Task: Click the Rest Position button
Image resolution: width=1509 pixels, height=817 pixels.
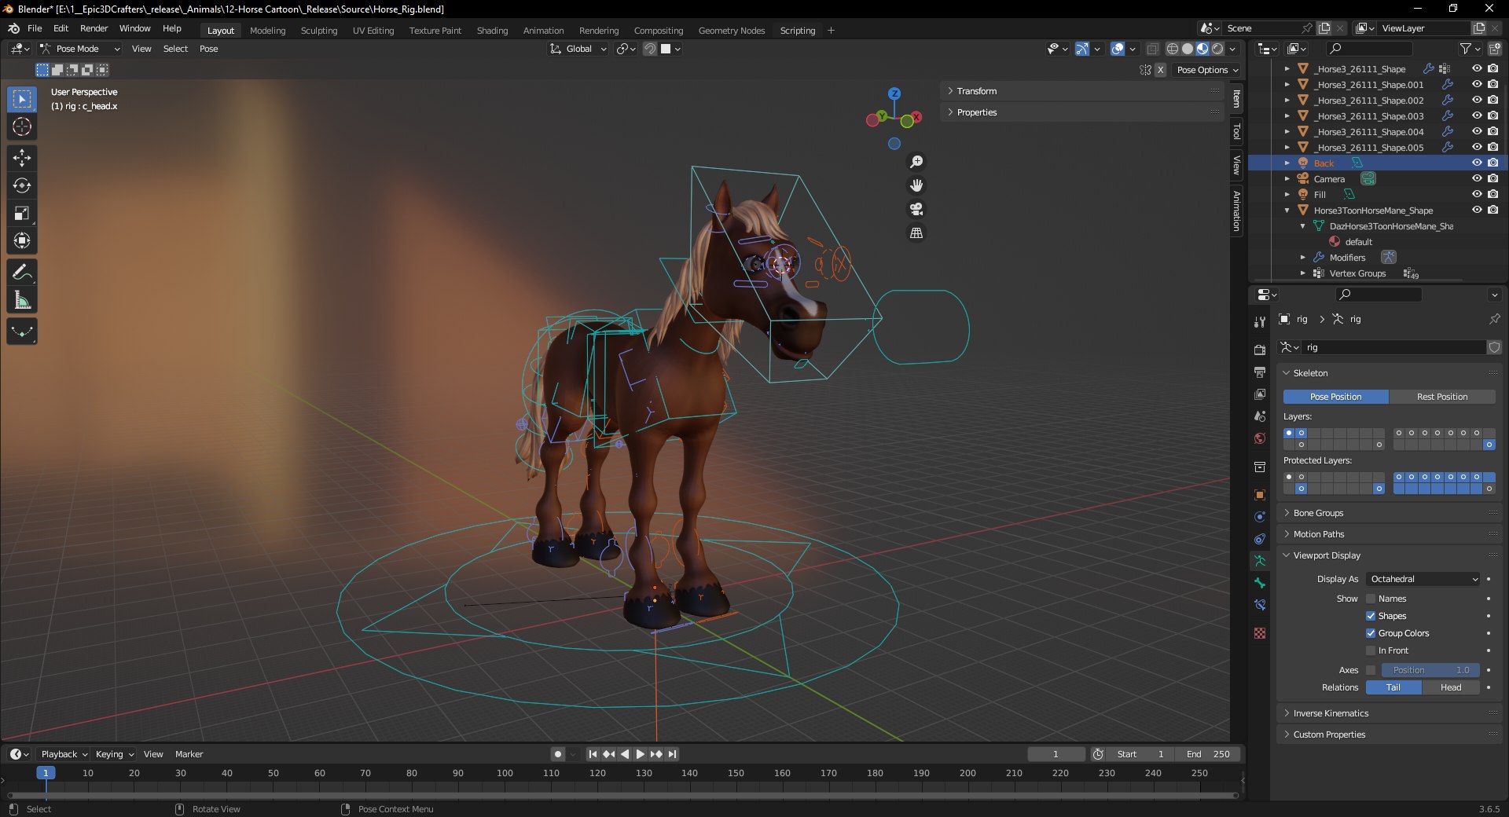Action: (x=1442, y=397)
